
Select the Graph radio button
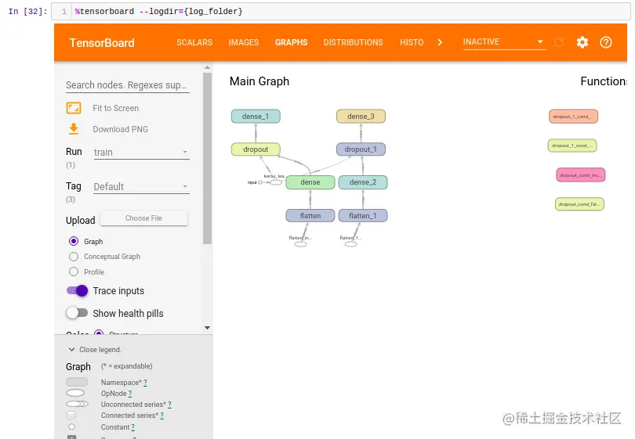74,241
